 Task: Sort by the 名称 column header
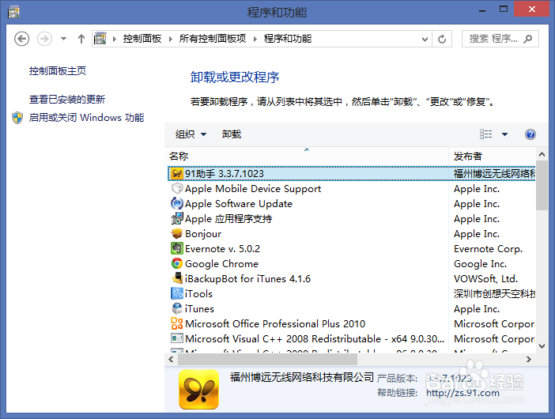tap(307, 156)
